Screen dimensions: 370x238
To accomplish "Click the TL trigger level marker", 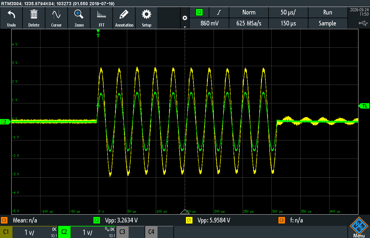I will point(364,106).
